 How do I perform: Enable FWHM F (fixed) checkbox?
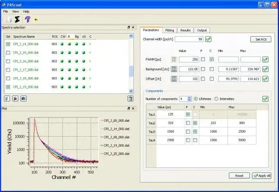click(x=203, y=59)
